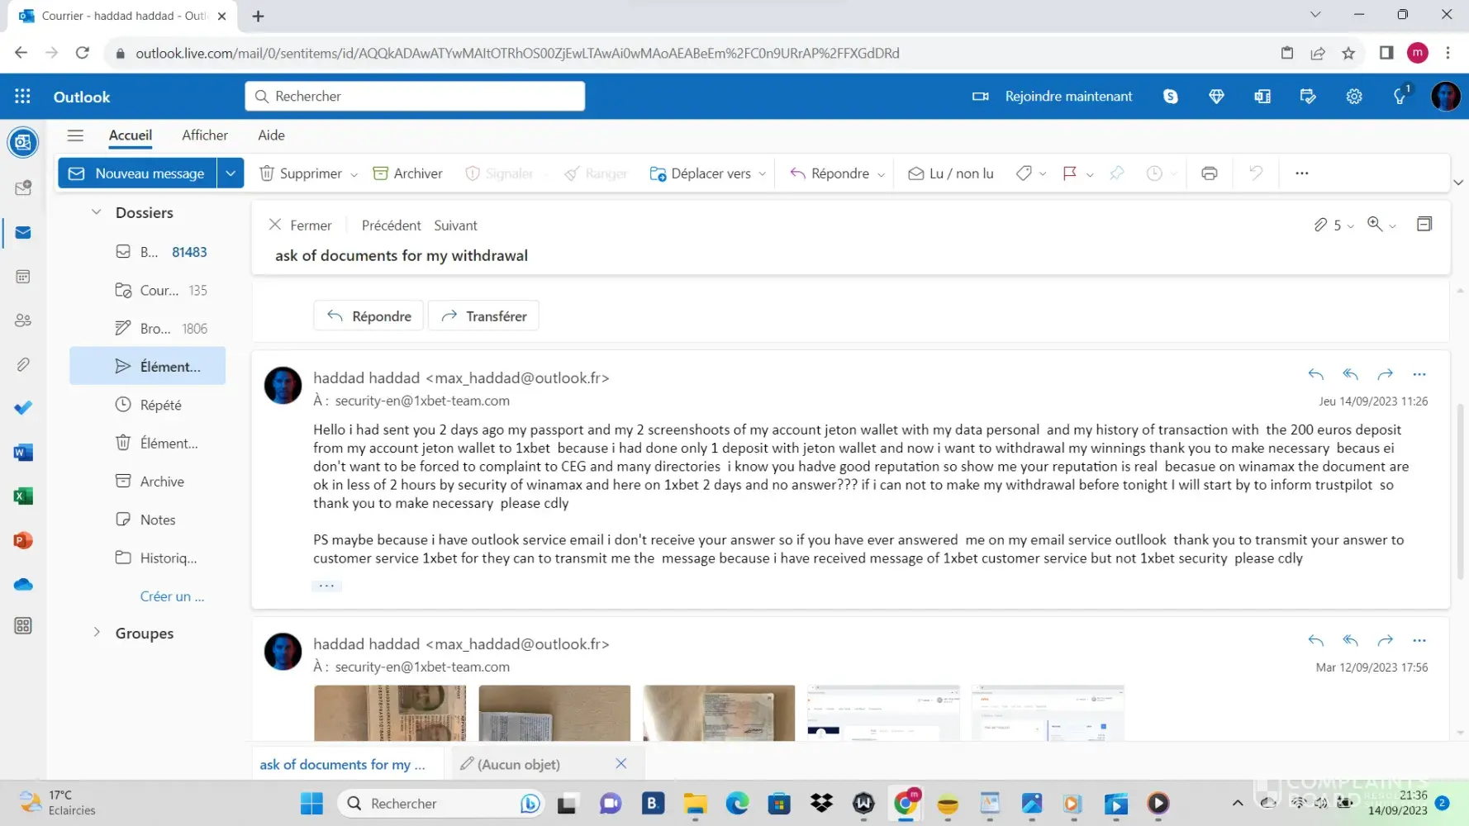Open the Outlook app launcher grid

tap(22, 97)
